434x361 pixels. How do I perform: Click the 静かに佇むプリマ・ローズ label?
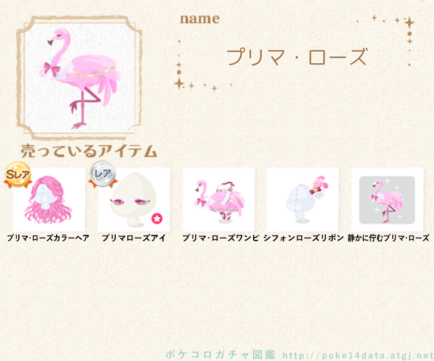pyautogui.click(x=388, y=238)
